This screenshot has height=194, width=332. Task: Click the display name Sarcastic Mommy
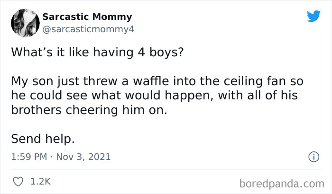coord(87,17)
